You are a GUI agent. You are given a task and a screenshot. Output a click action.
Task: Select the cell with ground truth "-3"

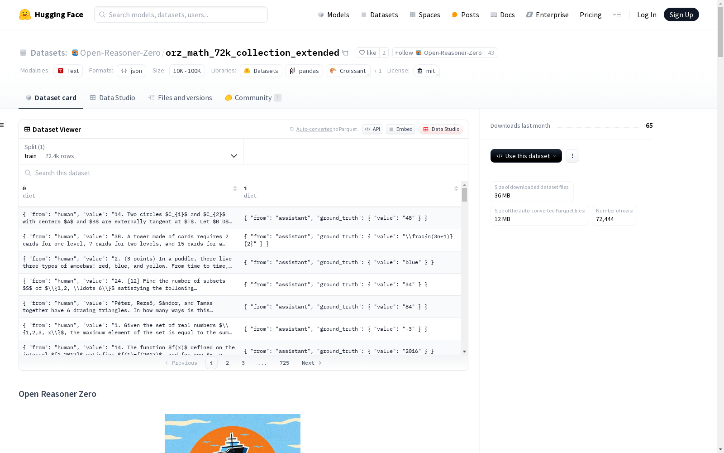[x=351, y=329]
